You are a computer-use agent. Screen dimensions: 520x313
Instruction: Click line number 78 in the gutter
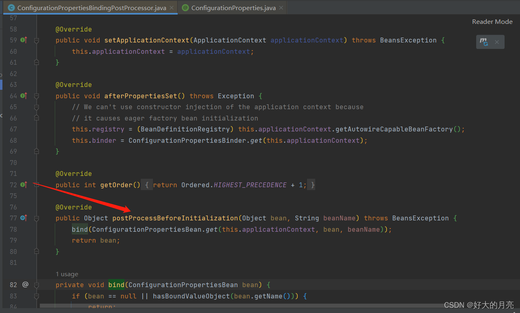(x=13, y=229)
